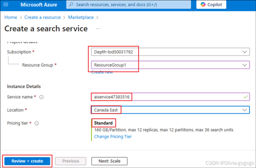
Task: Go to the Marketplace breadcrumb
Action: point(81,17)
